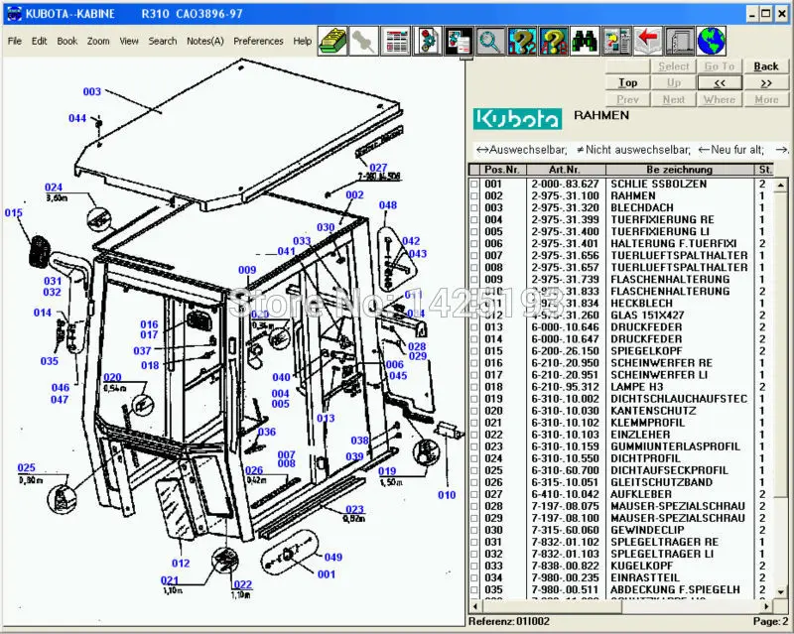Click callout 012 glass pane in diagram
The height and width of the screenshot is (634, 794).
(x=181, y=564)
